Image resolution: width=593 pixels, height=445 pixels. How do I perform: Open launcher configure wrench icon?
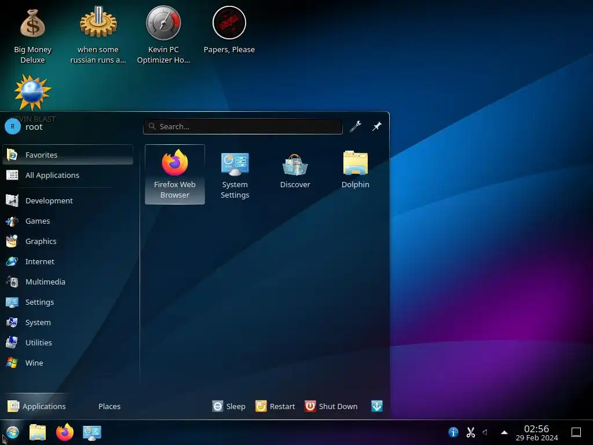pos(355,126)
